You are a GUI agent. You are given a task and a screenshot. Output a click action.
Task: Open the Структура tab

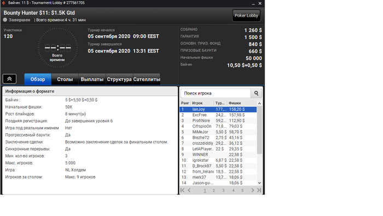[119, 79]
